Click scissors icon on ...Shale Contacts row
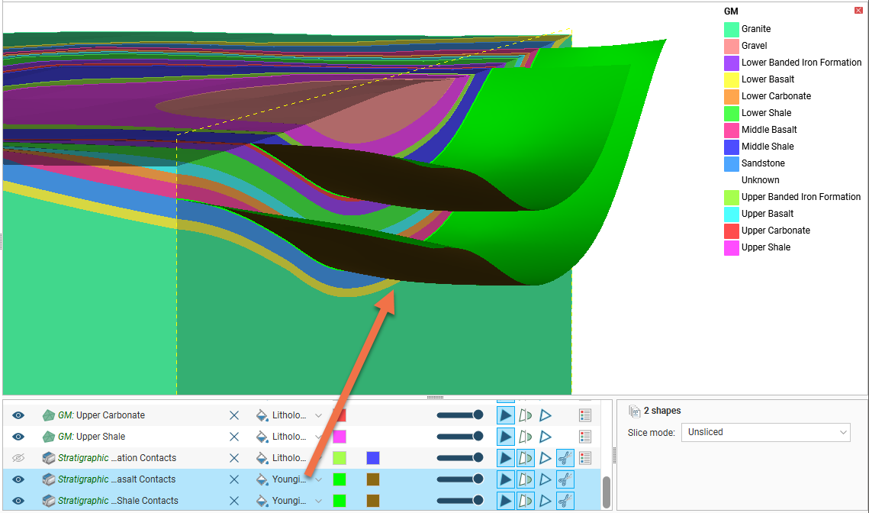The width and height of the screenshot is (869, 513). coord(565,501)
